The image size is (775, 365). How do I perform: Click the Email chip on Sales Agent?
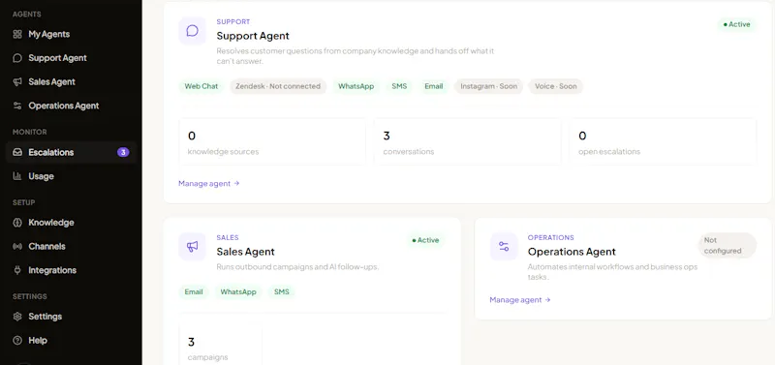point(194,291)
